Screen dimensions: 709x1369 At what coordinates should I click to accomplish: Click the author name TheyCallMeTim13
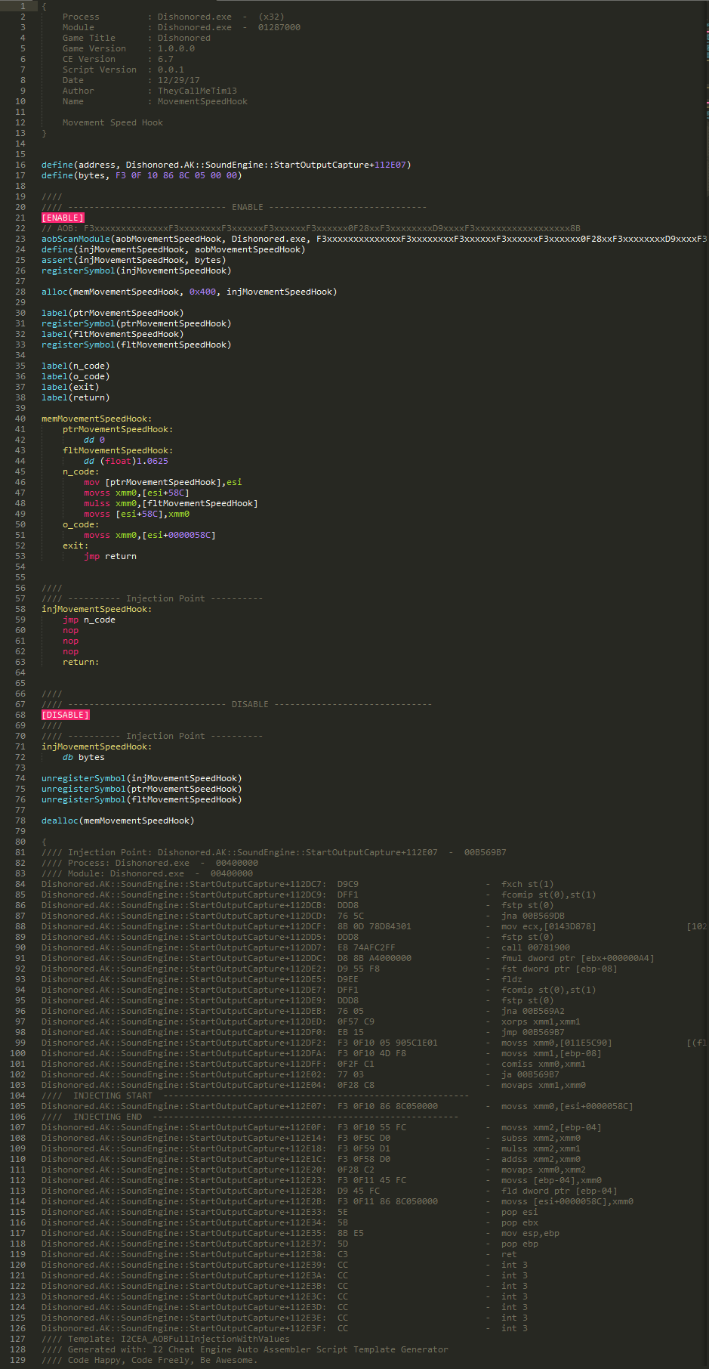point(197,91)
